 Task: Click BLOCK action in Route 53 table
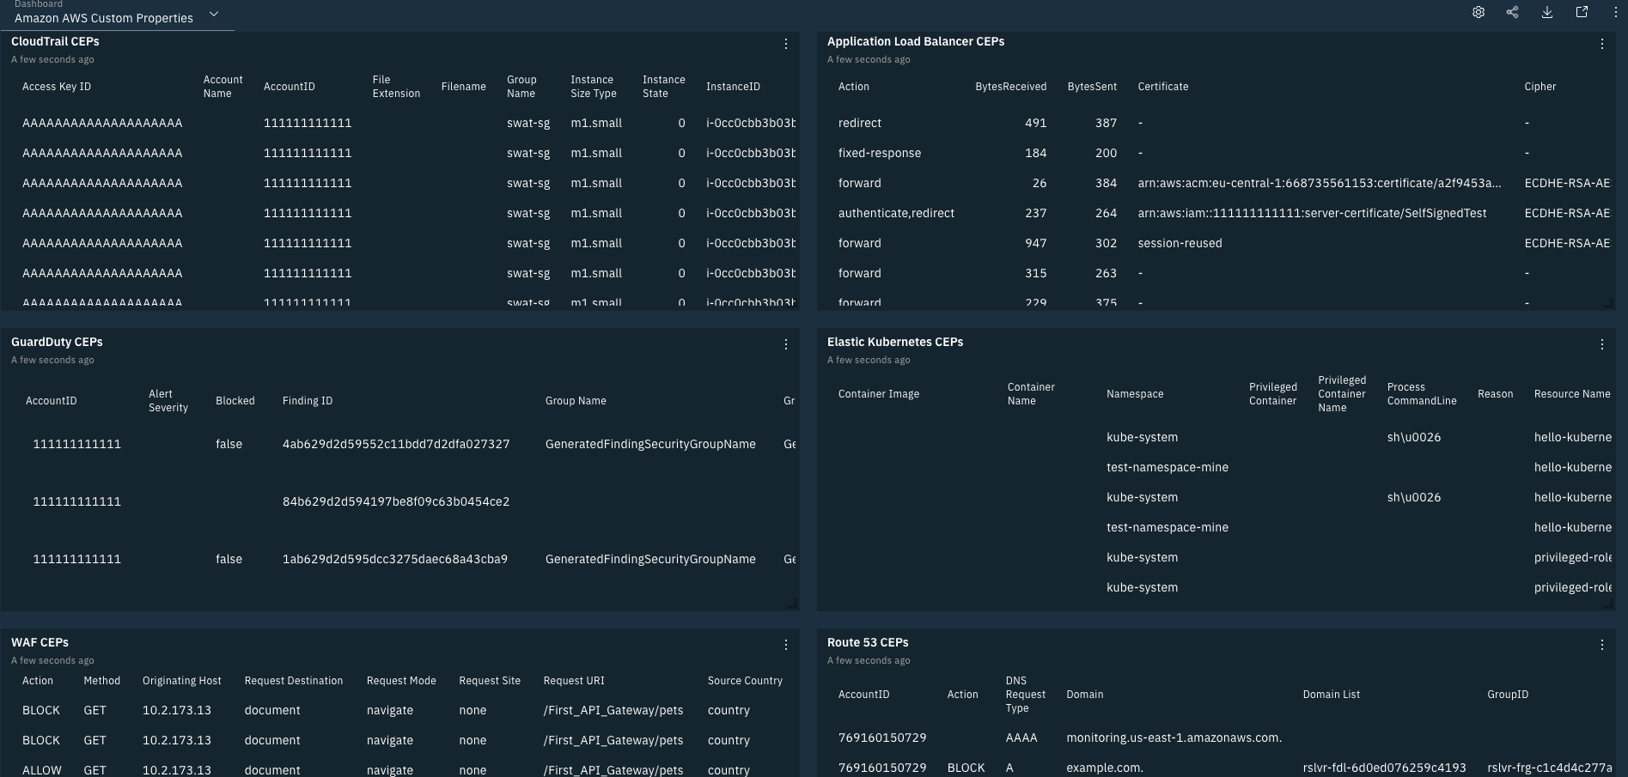pyautogui.click(x=966, y=768)
